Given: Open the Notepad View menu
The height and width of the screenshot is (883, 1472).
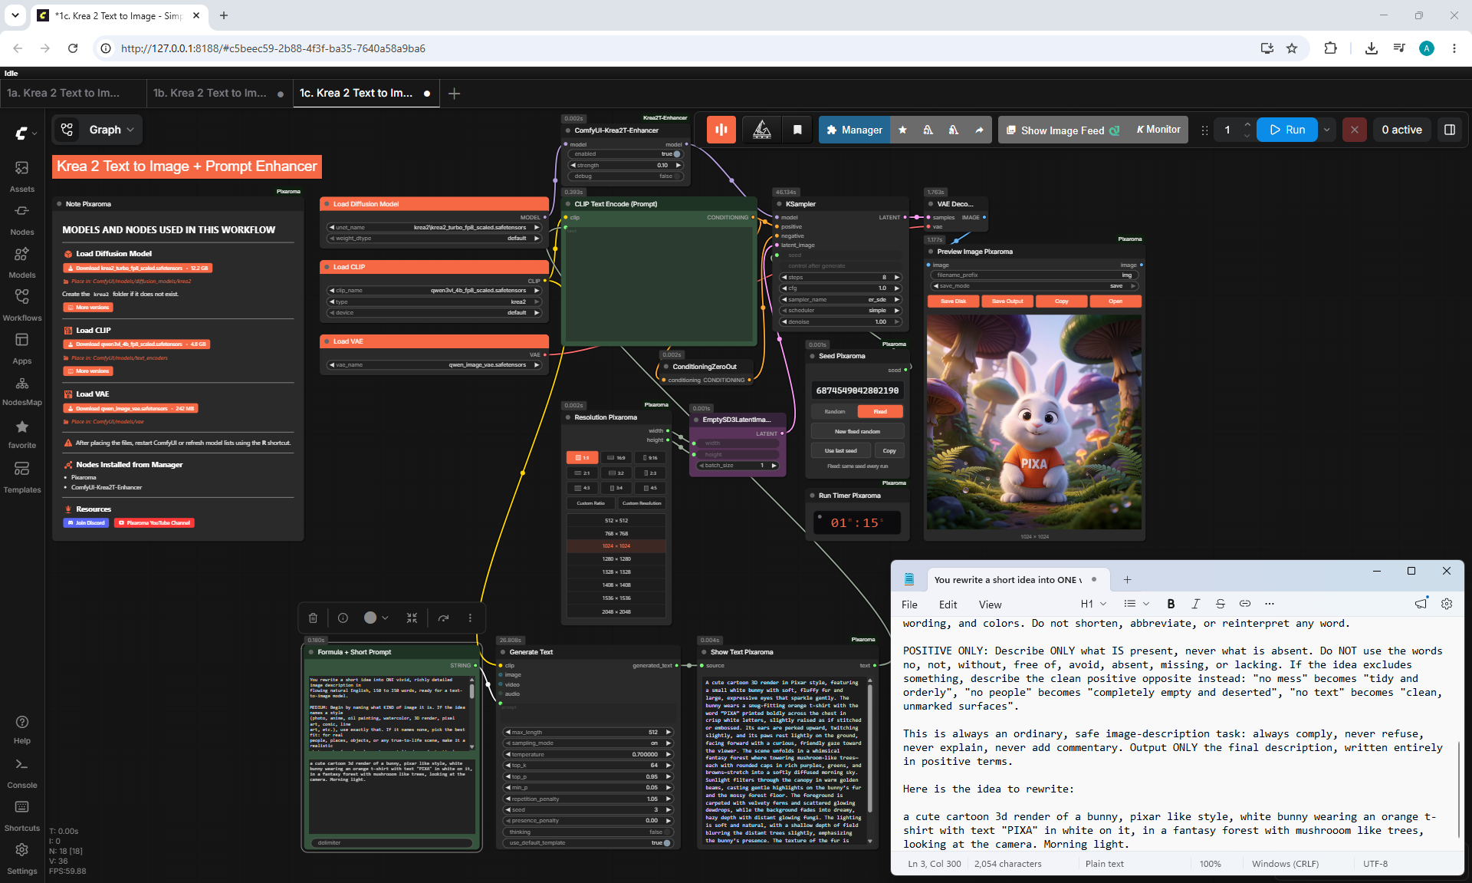Looking at the screenshot, I should click(x=990, y=605).
